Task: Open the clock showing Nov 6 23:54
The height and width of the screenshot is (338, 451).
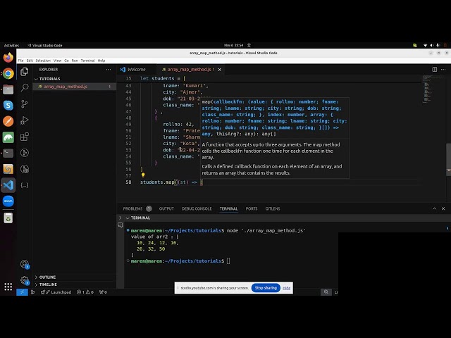Action: (233, 45)
